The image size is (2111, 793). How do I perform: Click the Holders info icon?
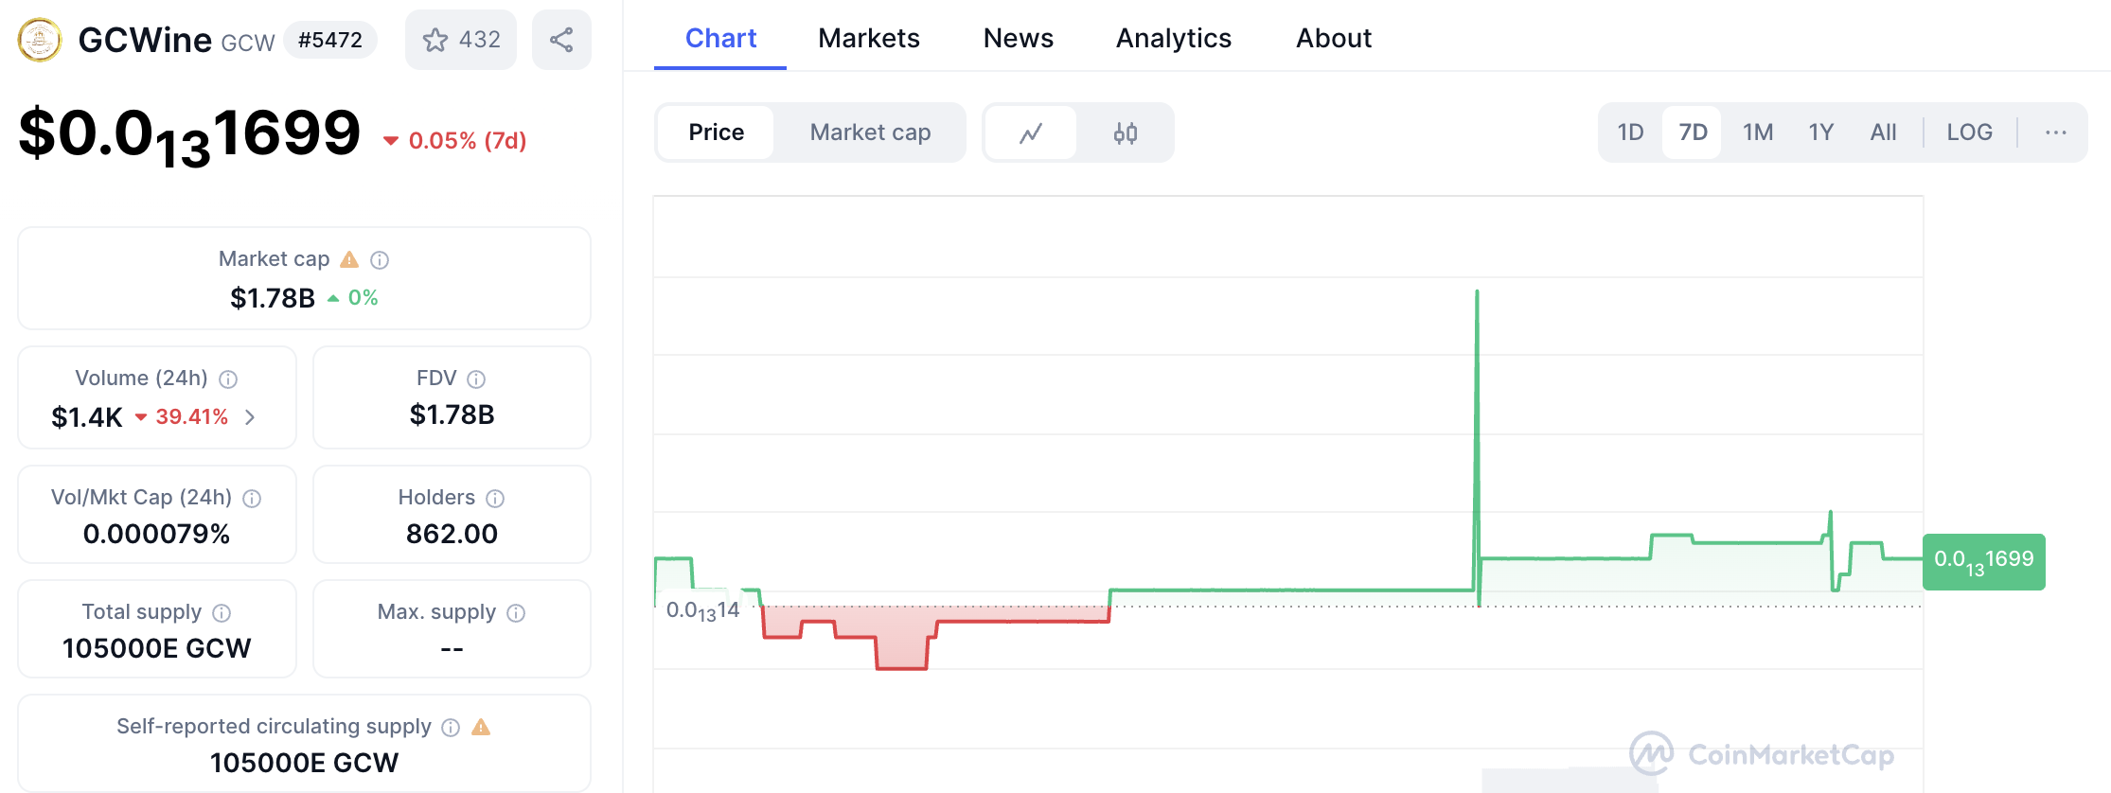(x=495, y=498)
